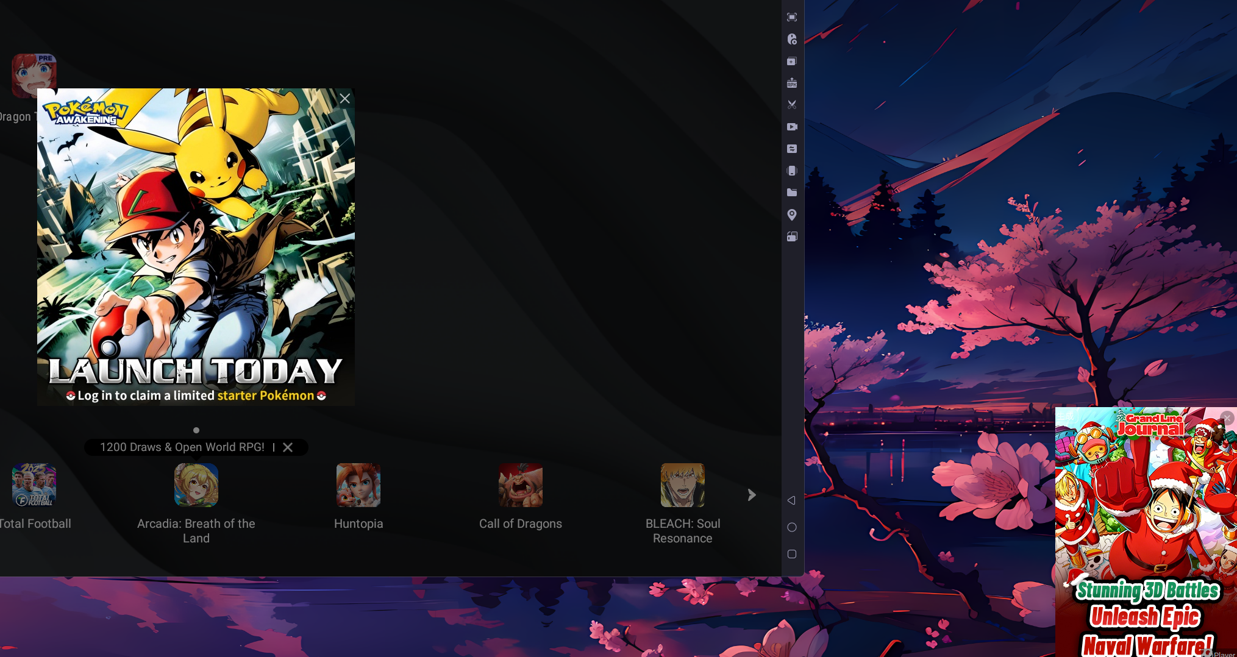Screen dimensions: 1237x657
Task: Open the synchronizer (two arrows) icon
Action: [792, 149]
